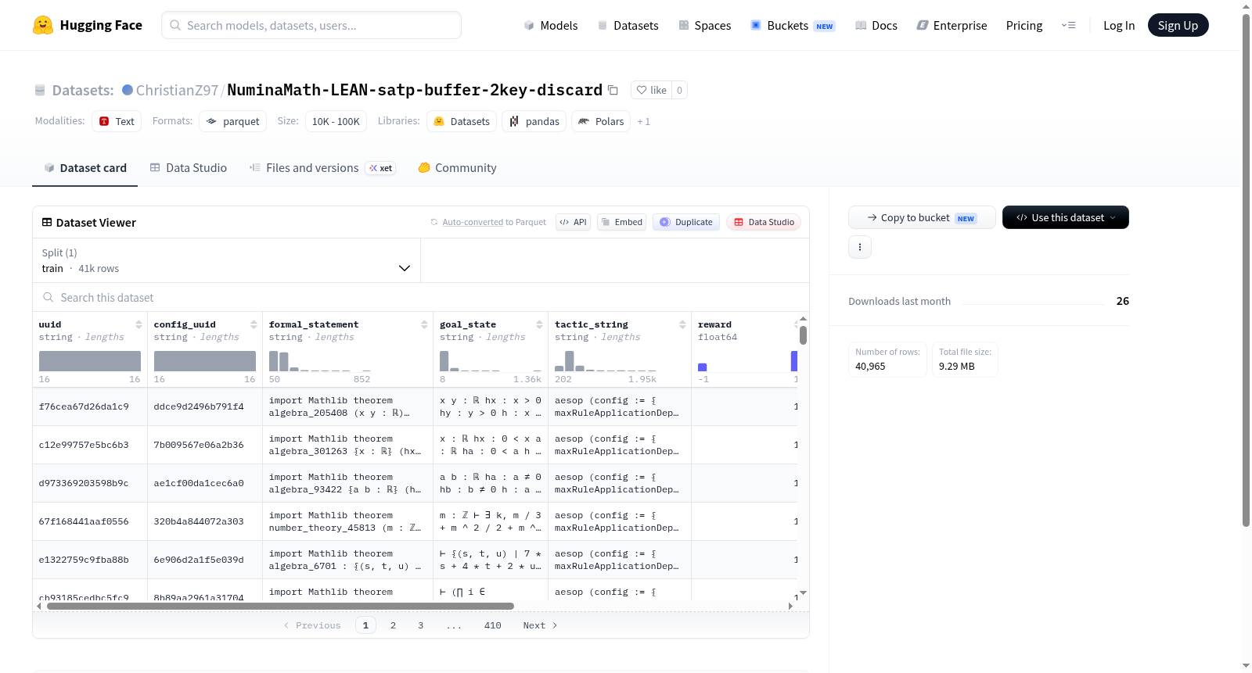
Task: Click the reward histogram left bar
Action: [702, 367]
